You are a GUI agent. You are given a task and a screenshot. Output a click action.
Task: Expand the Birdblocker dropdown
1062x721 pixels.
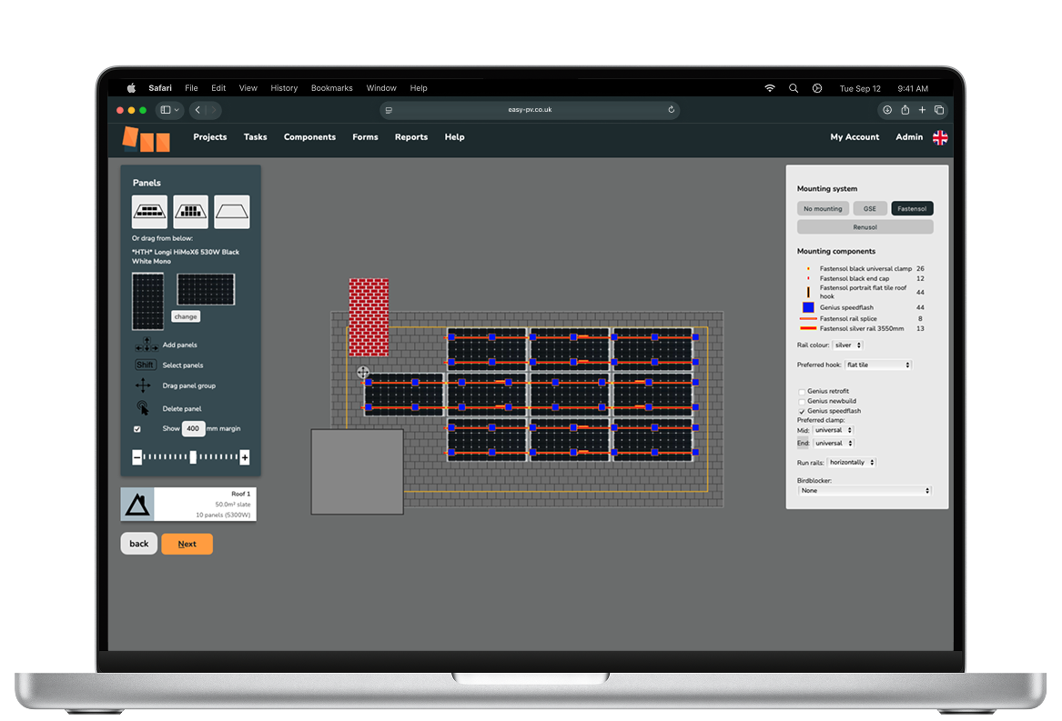tap(865, 490)
